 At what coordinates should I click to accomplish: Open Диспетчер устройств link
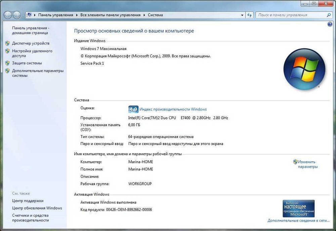click(31, 43)
